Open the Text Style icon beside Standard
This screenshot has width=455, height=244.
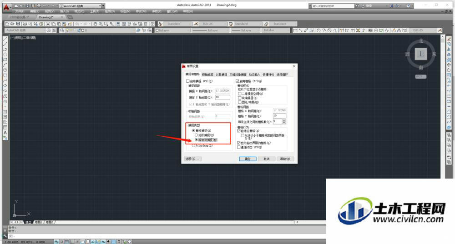(160, 24)
